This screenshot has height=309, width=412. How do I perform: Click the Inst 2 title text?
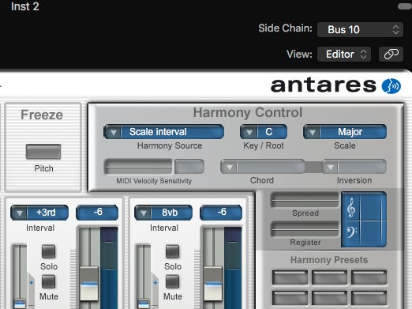tap(25, 6)
